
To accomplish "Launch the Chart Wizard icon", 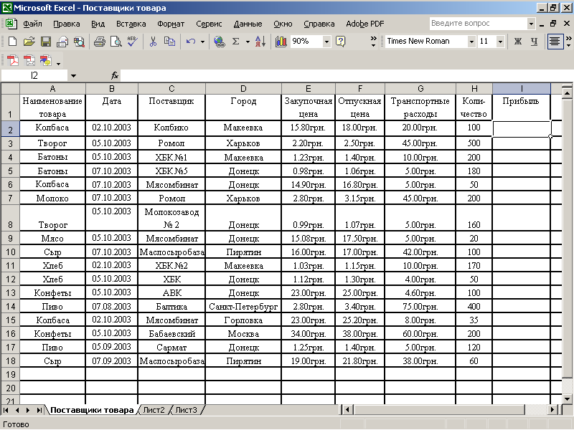I will tap(281, 42).
